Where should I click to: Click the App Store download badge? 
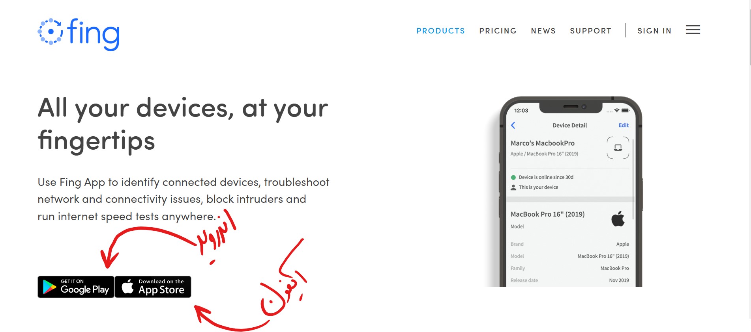(153, 287)
